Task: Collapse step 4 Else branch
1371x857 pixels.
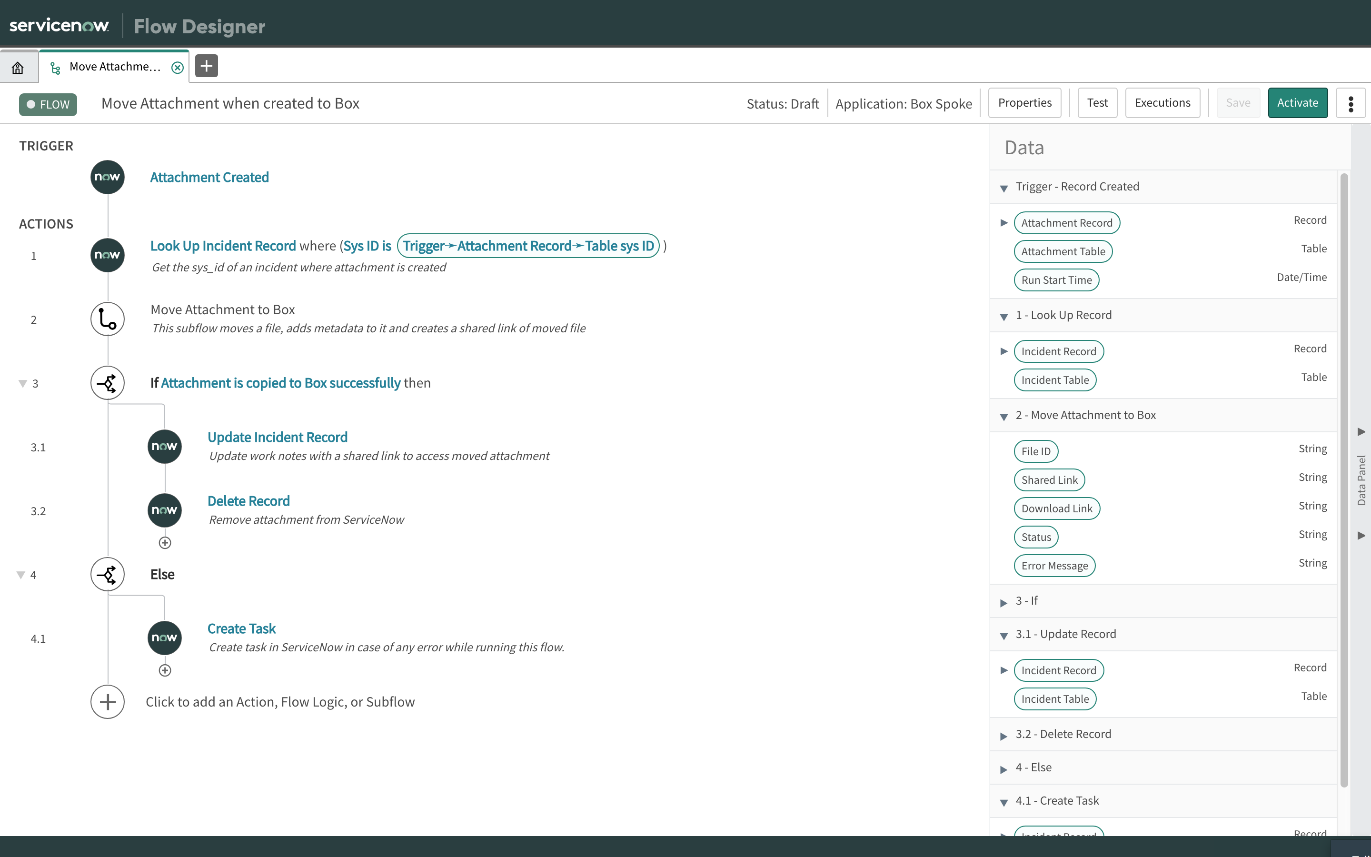Action: pyautogui.click(x=21, y=575)
